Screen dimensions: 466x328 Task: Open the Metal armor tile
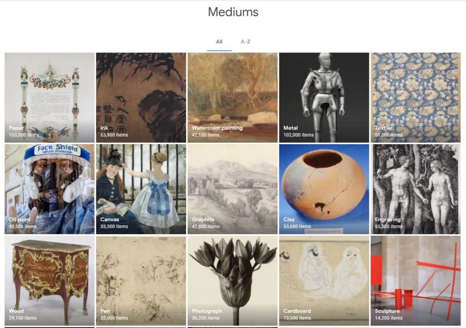(x=324, y=98)
